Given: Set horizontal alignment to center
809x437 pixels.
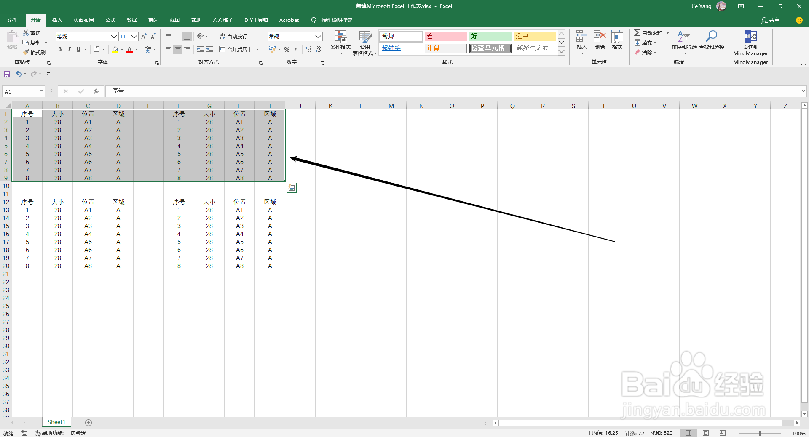Looking at the screenshot, I should 178,49.
